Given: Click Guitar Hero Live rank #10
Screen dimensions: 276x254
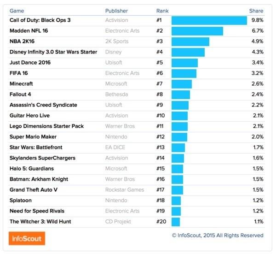Looking at the screenshot, I should pos(161,116).
